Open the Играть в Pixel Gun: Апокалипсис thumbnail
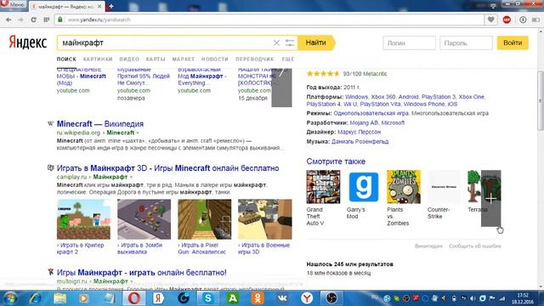 205,219
